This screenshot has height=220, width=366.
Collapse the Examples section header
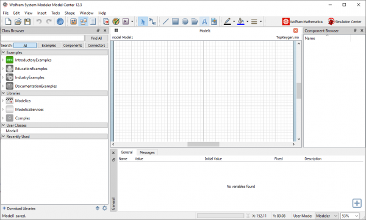click(x=3, y=52)
